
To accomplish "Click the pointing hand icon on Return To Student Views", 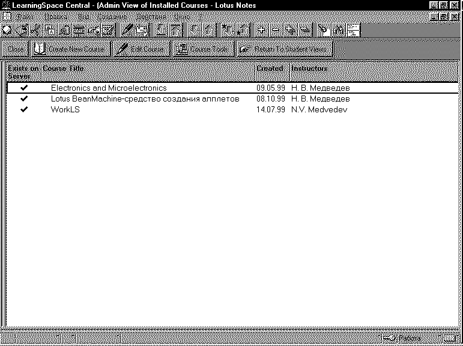I will point(245,49).
